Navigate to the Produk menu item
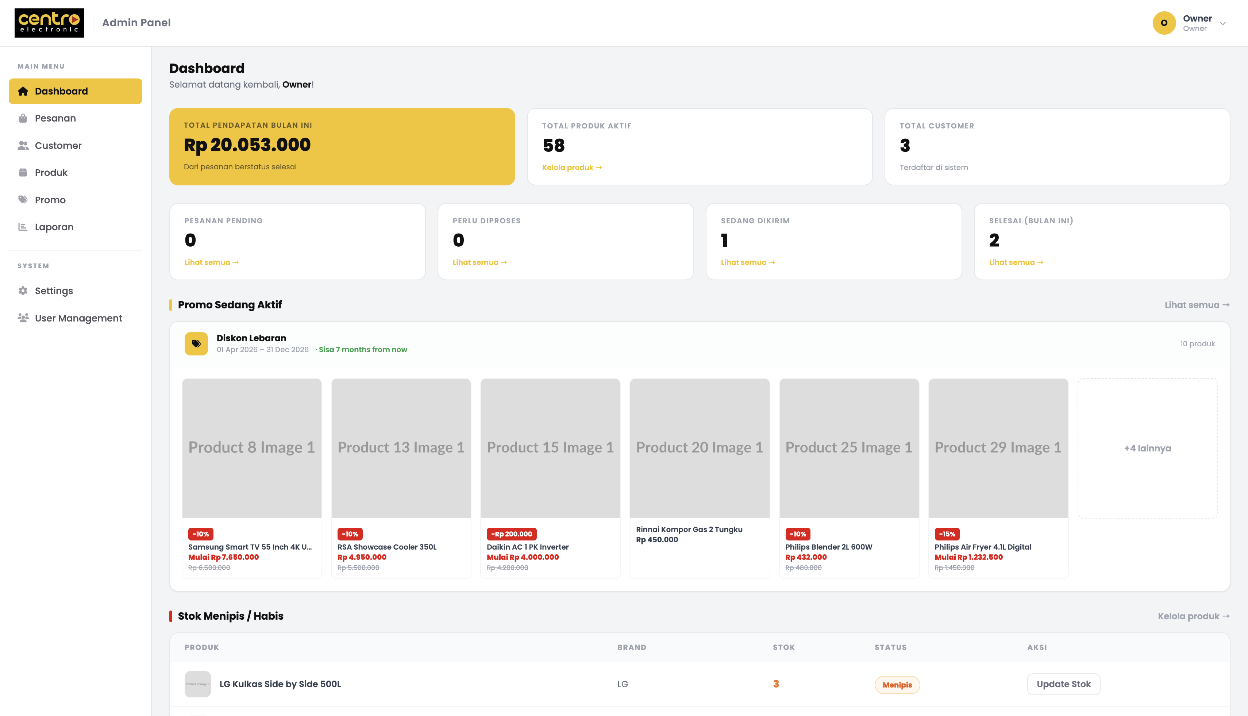 tap(75, 173)
